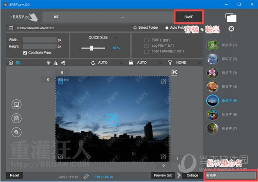Click the center watermark position icon

point(111,119)
